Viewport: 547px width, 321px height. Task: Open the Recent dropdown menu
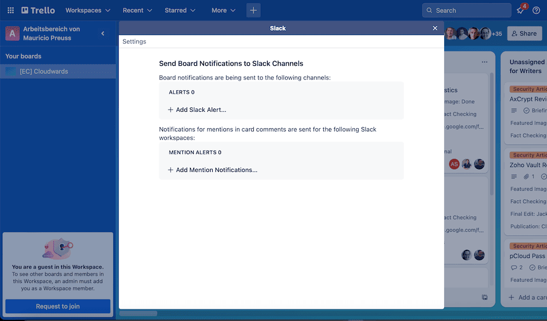[x=137, y=10]
